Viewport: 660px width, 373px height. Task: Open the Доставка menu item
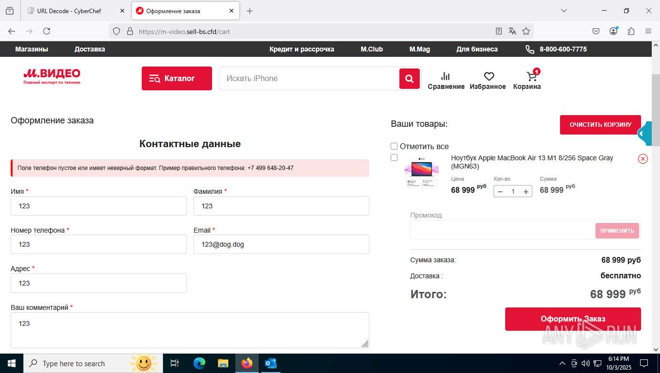tap(90, 49)
